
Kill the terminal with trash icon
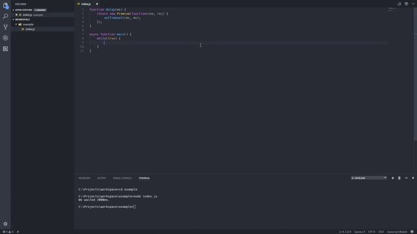tap(399, 178)
